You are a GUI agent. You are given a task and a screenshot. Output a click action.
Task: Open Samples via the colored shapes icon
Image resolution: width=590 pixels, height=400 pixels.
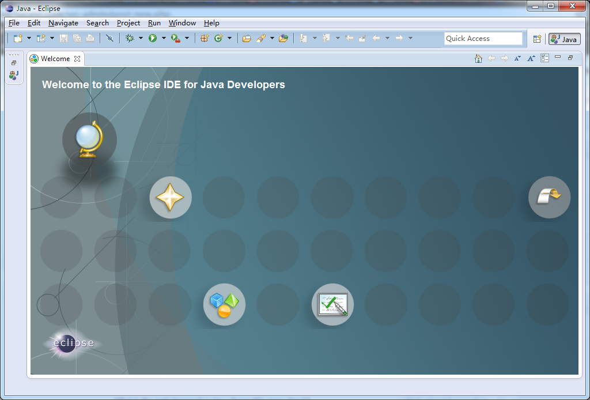(x=224, y=304)
